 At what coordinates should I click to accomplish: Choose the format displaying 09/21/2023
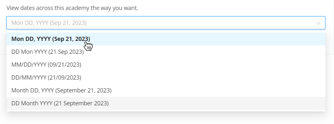pyautogui.click(x=166, y=65)
